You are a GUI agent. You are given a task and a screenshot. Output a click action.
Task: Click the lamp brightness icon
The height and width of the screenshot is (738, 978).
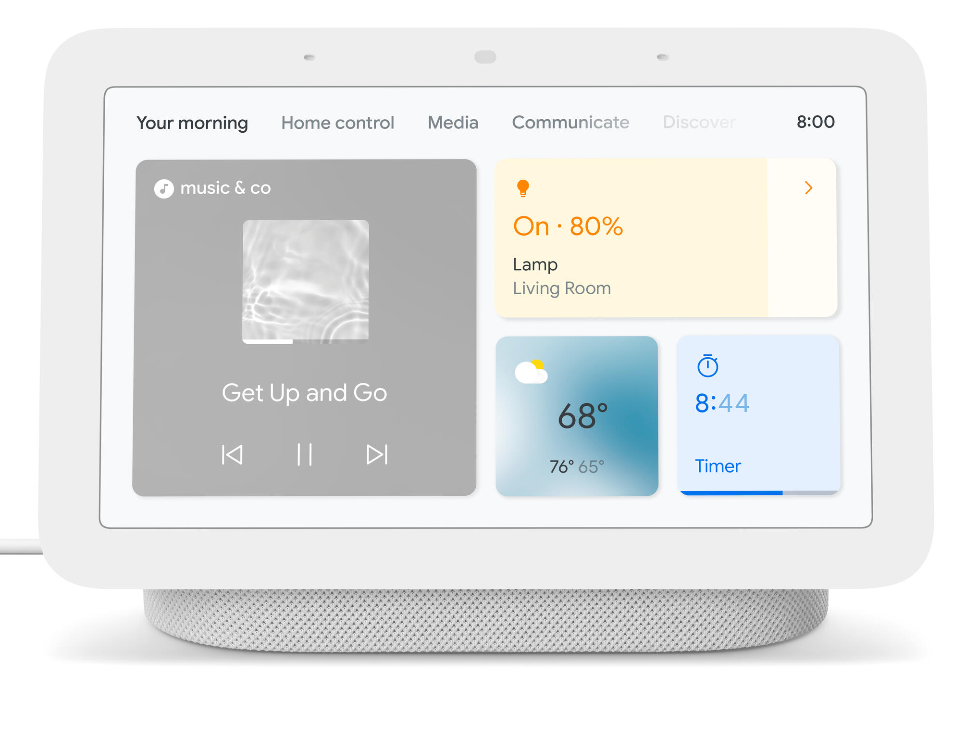tap(522, 188)
